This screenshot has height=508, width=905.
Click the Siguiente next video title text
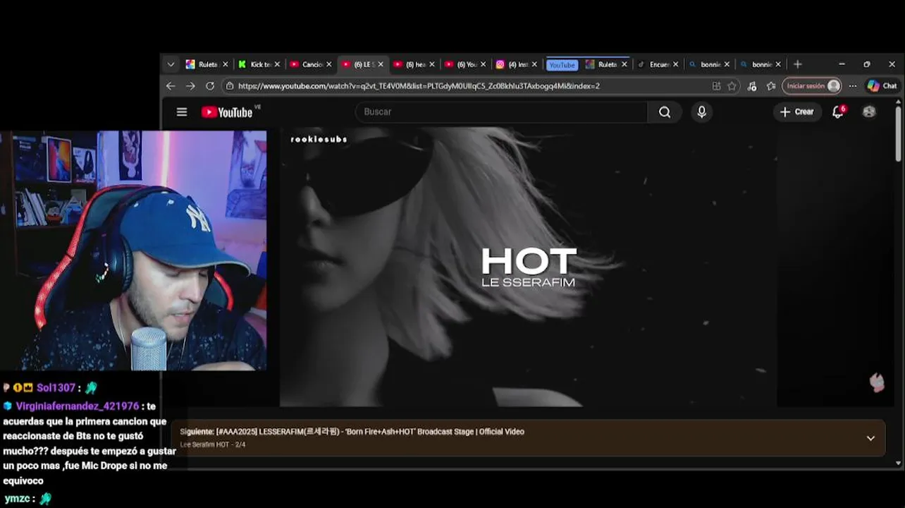[352, 432]
